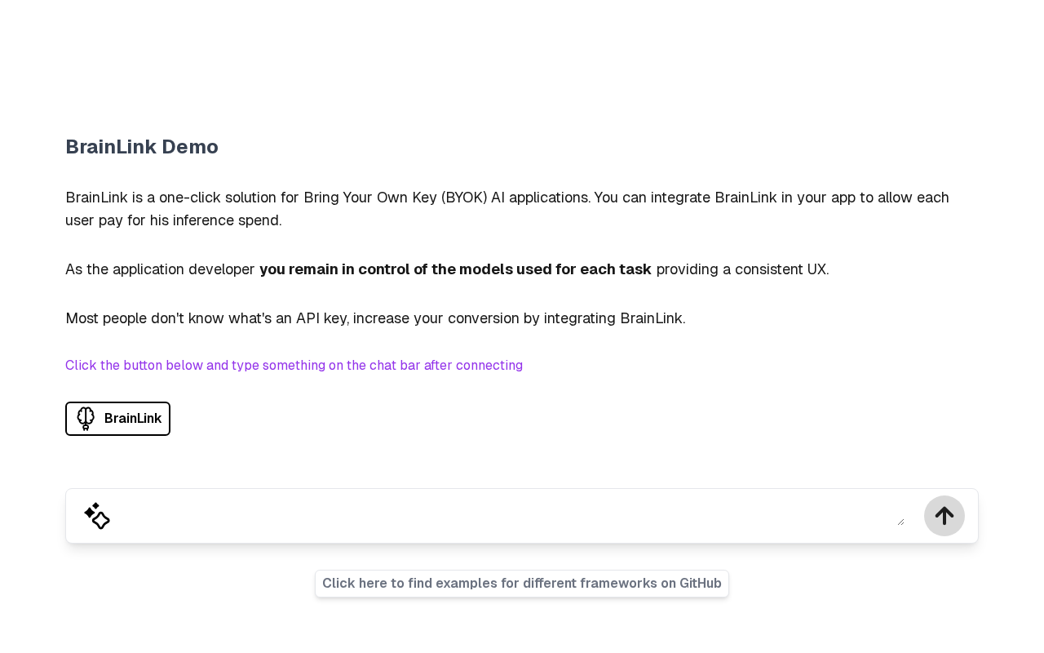The height and width of the screenshot is (653, 1044).
Task: Focus the chat message text area
Action: click(506, 515)
